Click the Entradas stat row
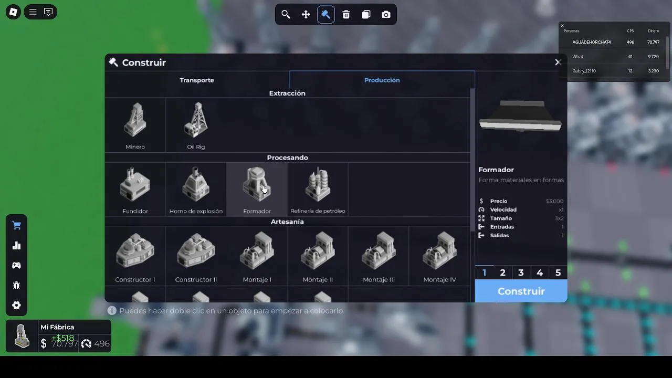Screen dimensions: 672x378 (x=521, y=227)
